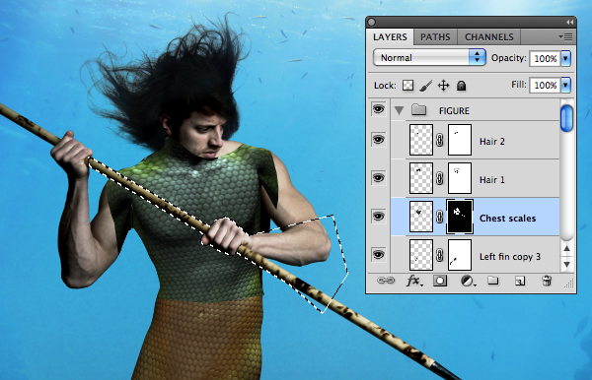
Task: Switch to the Paths tab
Action: tap(435, 36)
